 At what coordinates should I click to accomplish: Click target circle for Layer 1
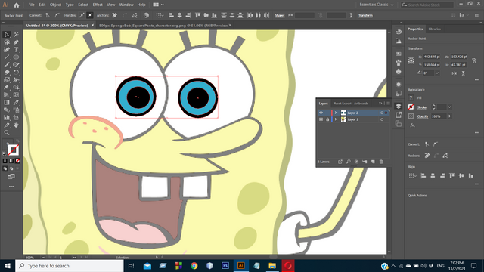(382, 119)
